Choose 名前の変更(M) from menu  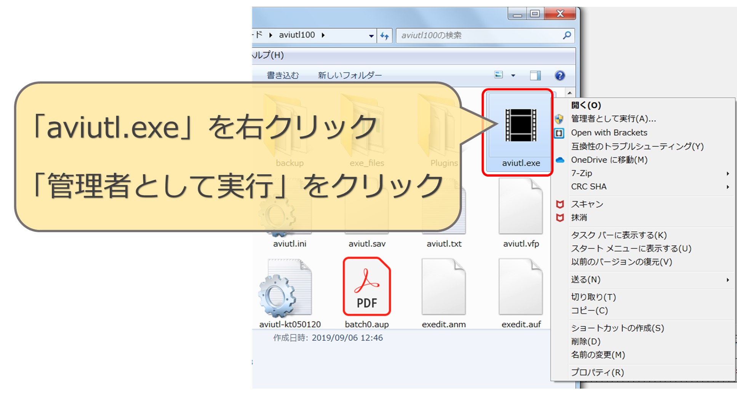[598, 355]
